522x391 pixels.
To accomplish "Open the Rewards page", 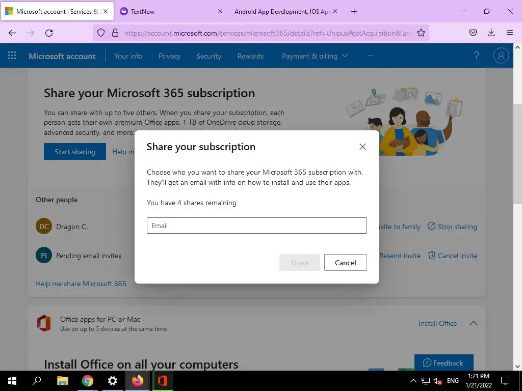I will (x=250, y=56).
